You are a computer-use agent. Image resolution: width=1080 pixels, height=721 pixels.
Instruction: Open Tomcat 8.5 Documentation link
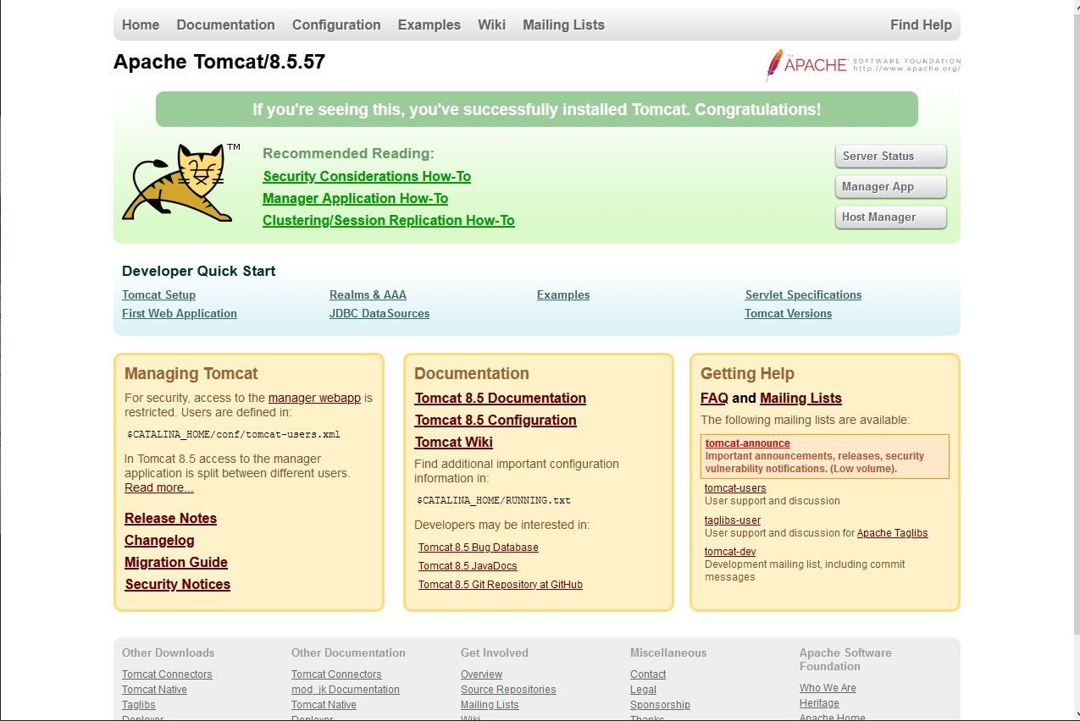(500, 398)
